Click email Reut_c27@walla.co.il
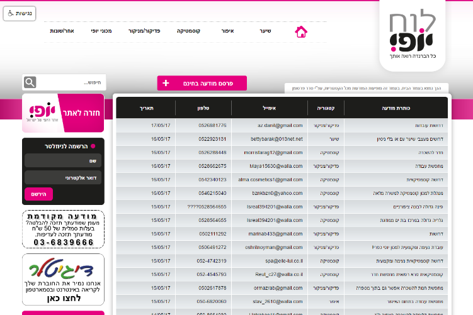This screenshot has width=473, height=315. (x=279, y=274)
